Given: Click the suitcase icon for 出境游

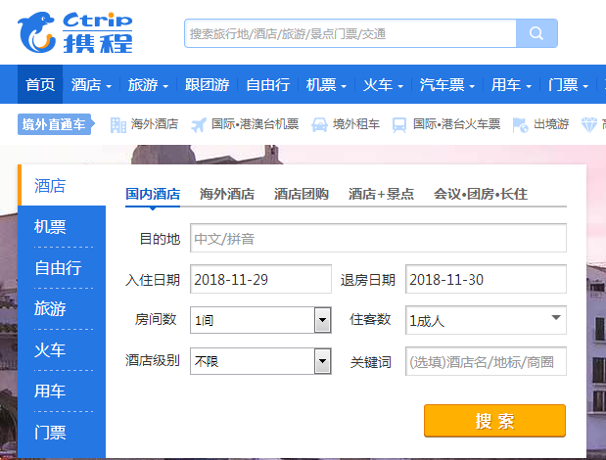Looking at the screenshot, I should [520, 124].
